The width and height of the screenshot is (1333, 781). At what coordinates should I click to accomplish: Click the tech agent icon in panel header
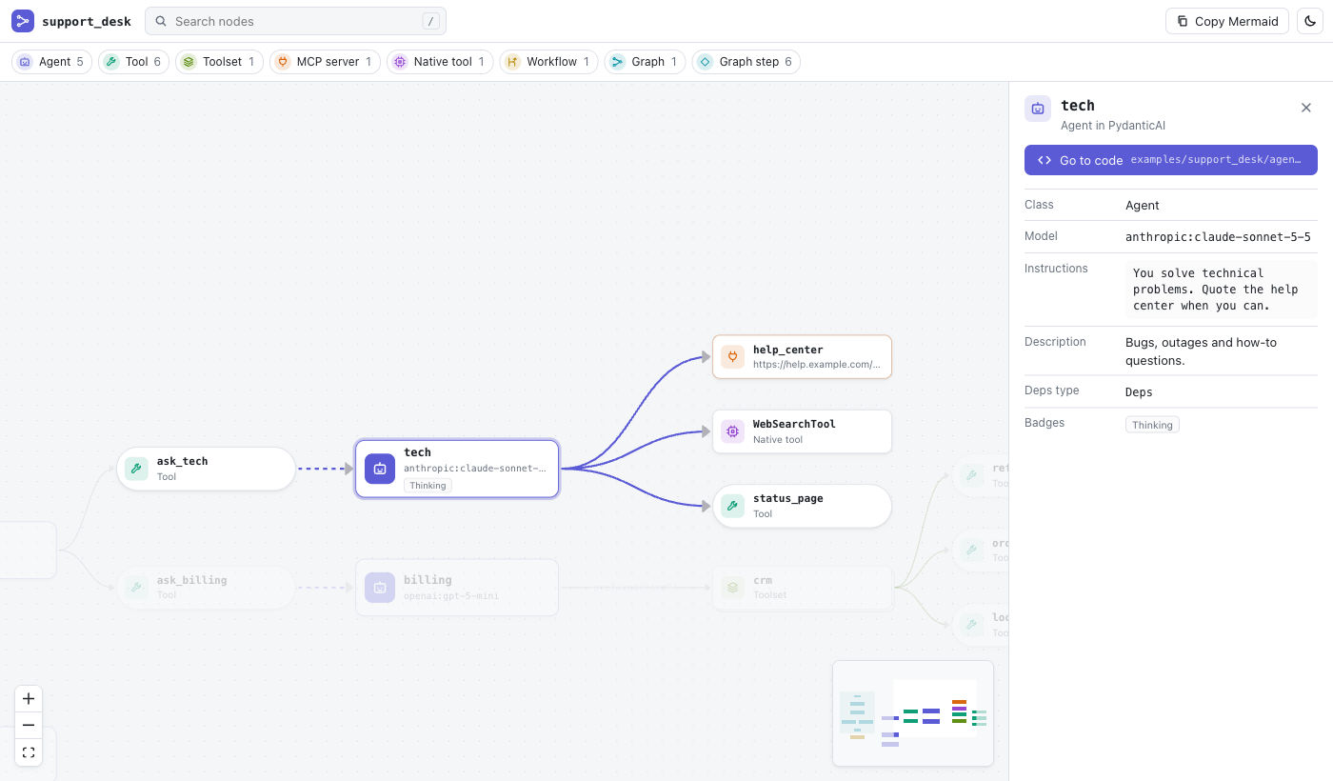1038,109
